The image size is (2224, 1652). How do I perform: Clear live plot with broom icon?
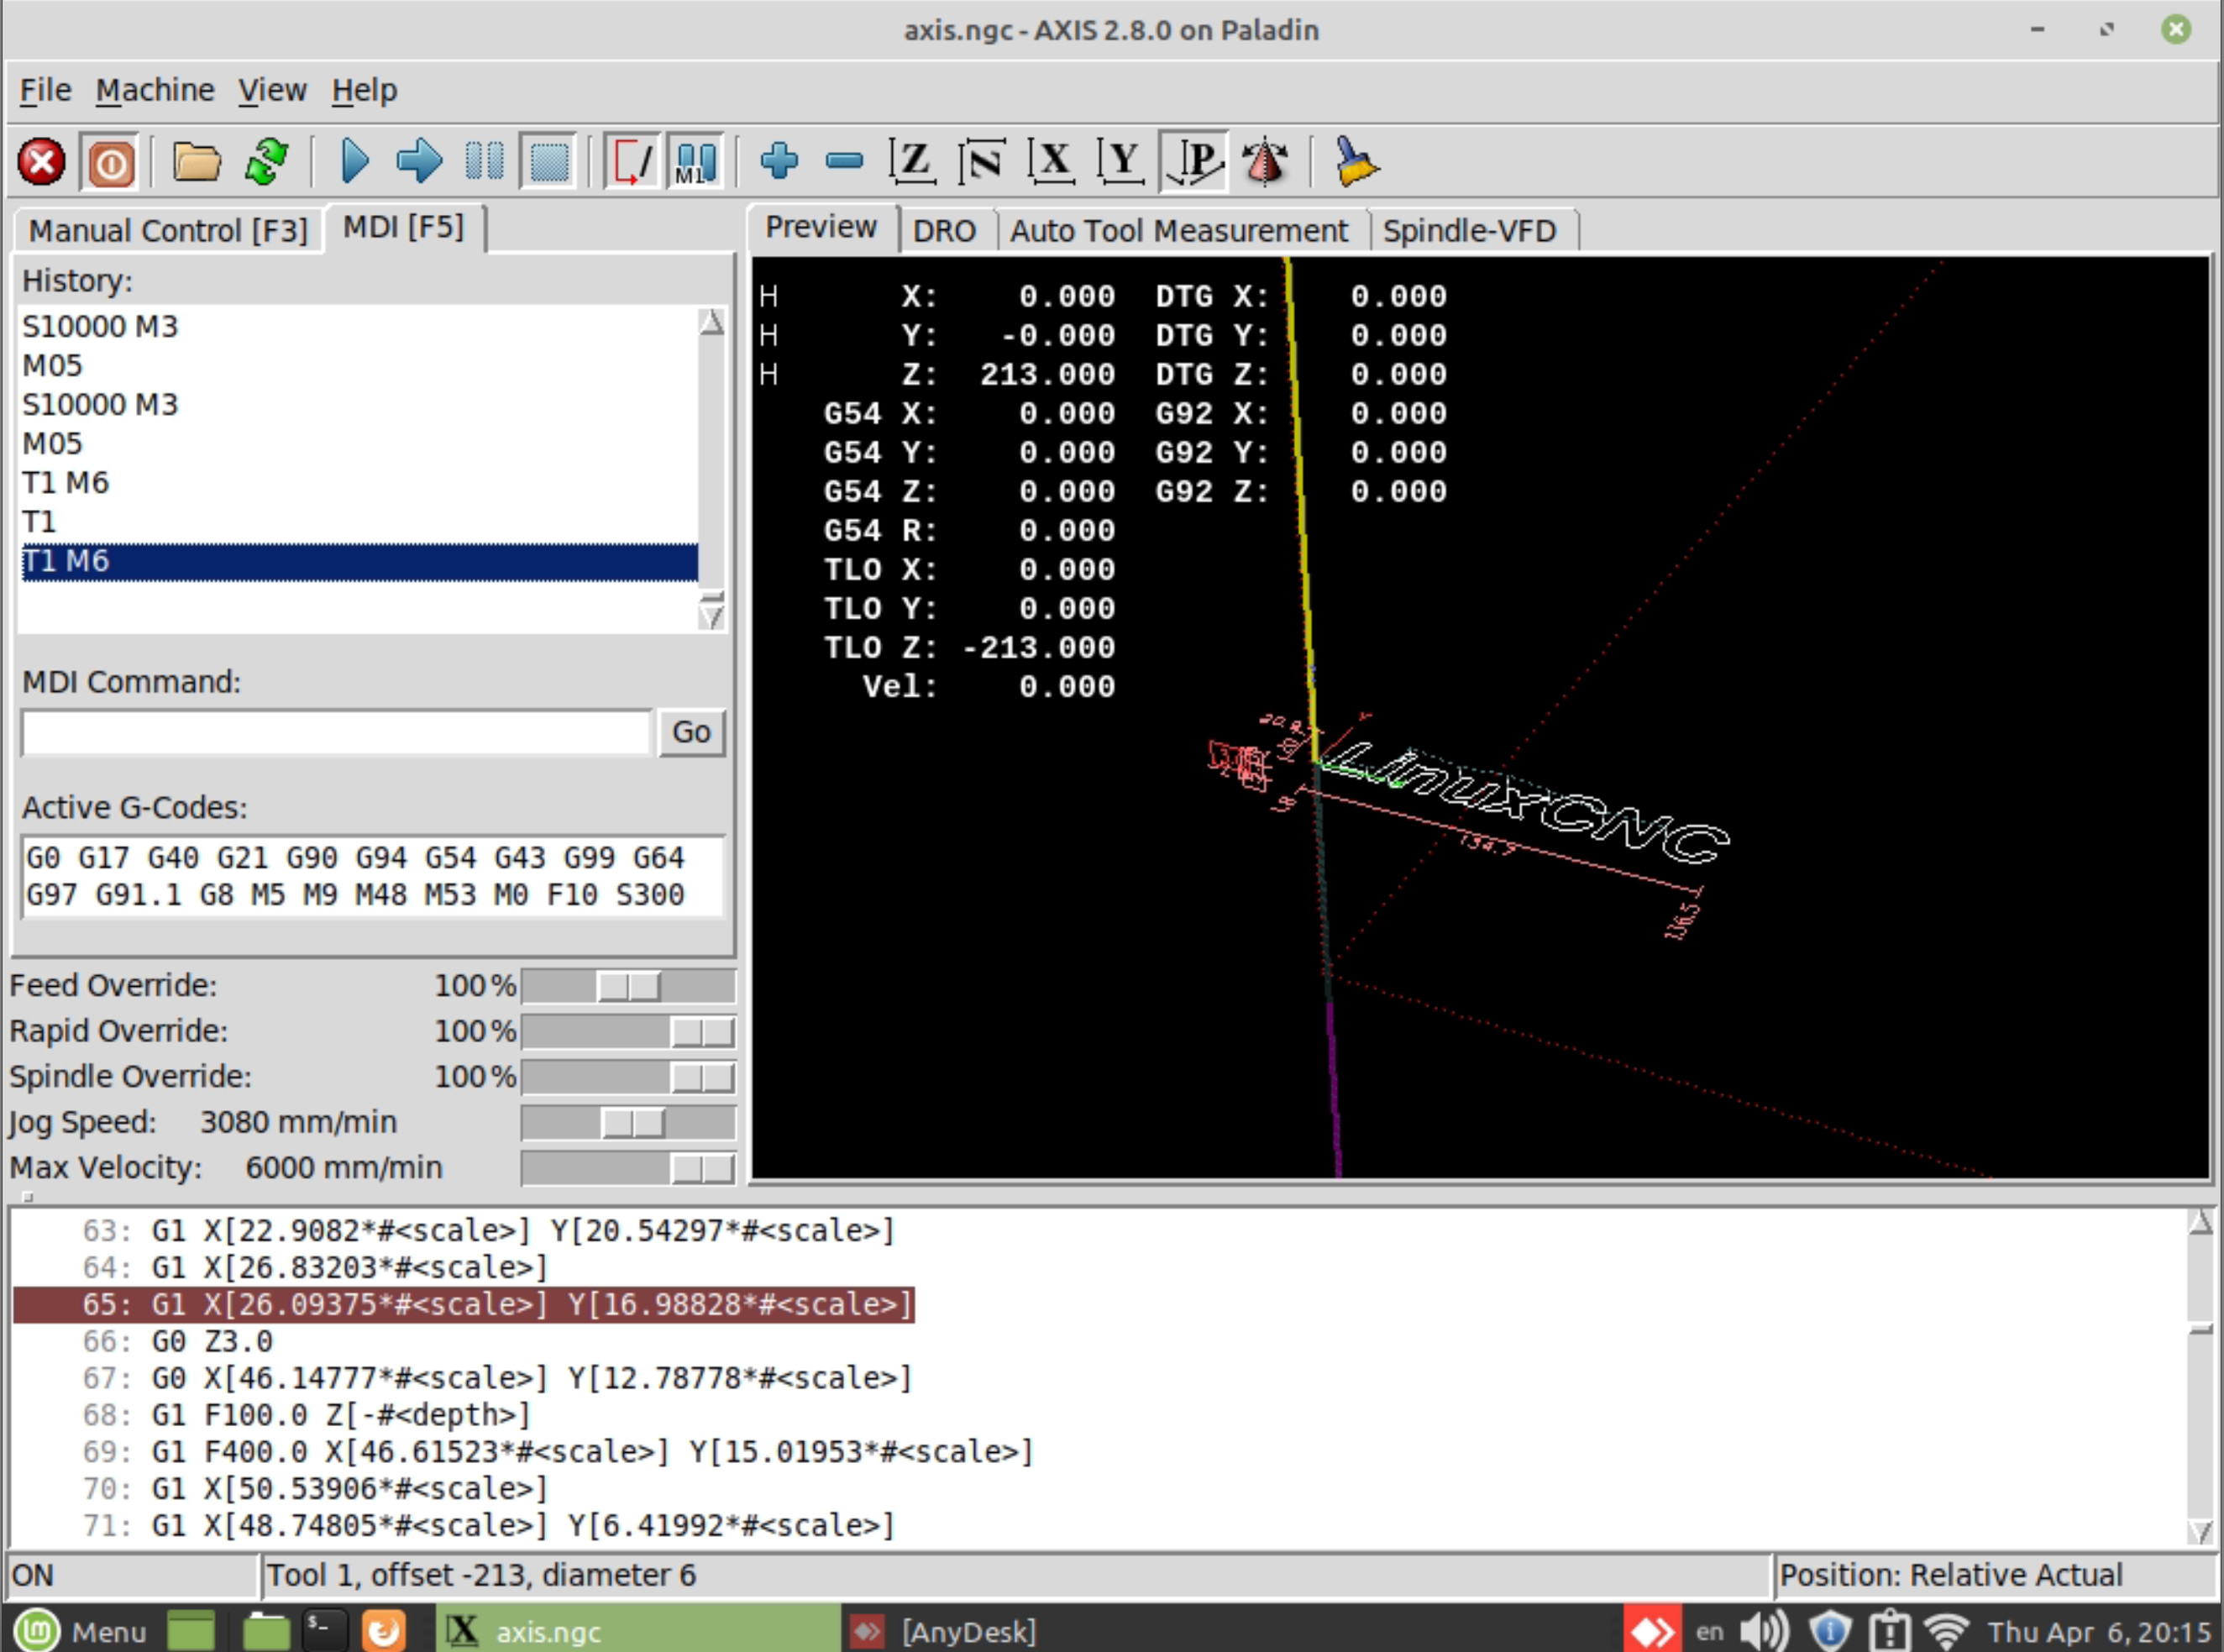coord(1356,162)
